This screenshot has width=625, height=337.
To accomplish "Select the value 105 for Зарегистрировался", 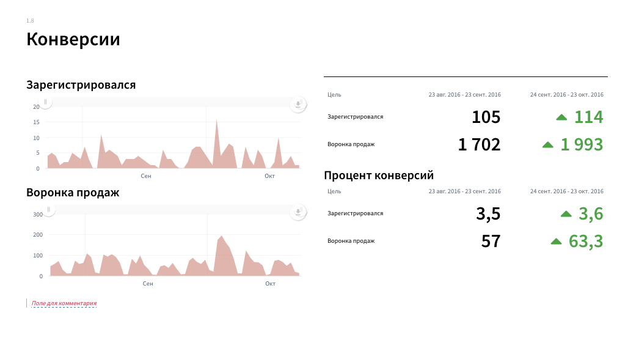I will click(x=486, y=117).
